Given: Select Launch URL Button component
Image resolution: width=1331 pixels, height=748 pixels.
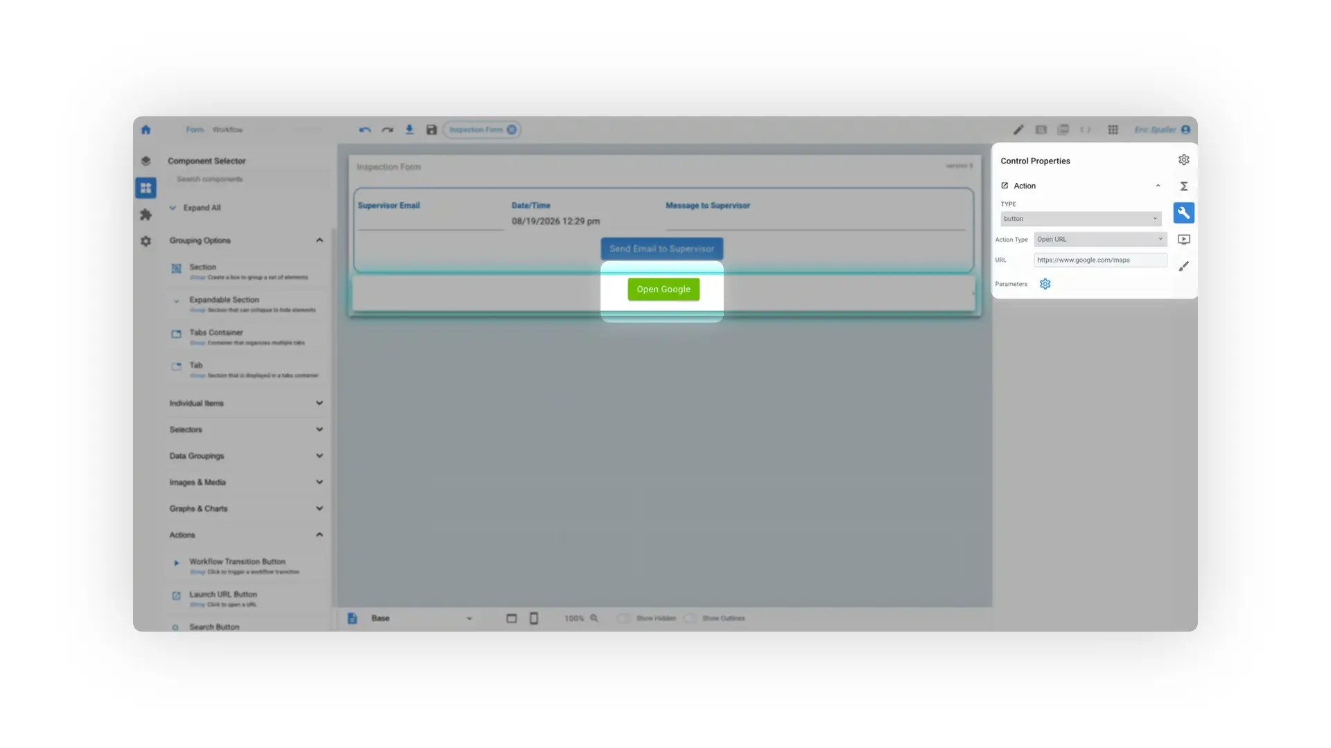Looking at the screenshot, I should (x=247, y=598).
